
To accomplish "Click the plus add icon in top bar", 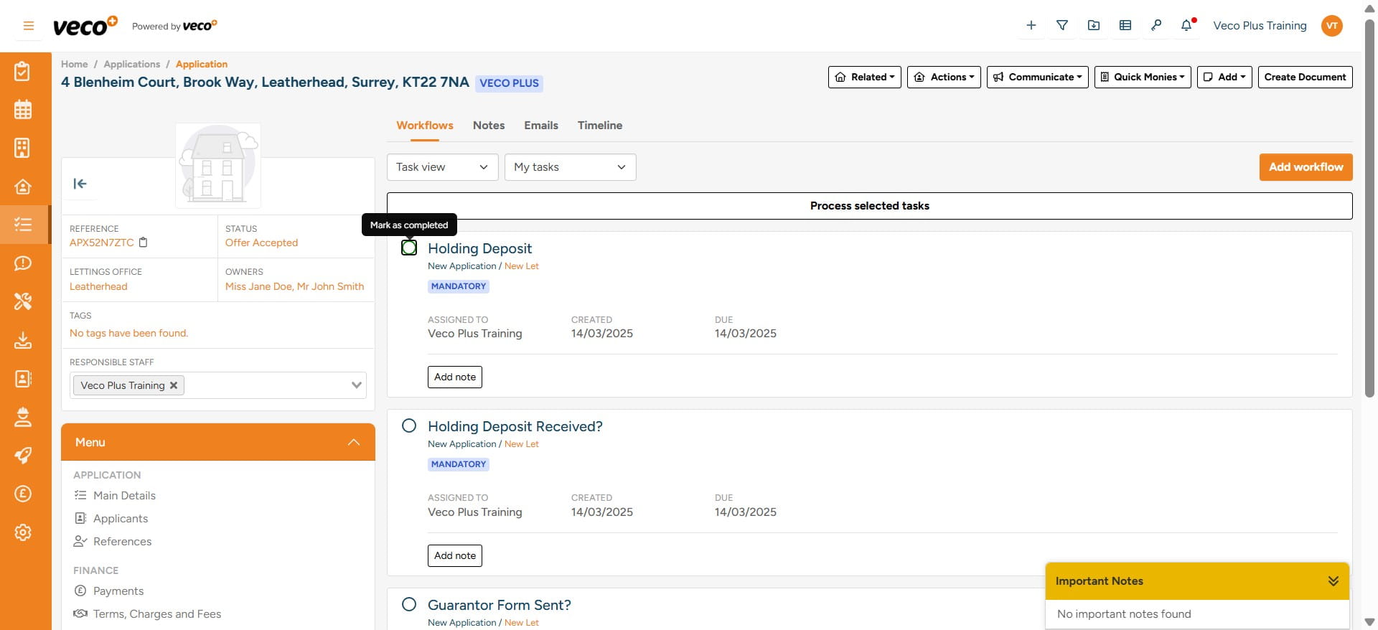I will tap(1031, 25).
